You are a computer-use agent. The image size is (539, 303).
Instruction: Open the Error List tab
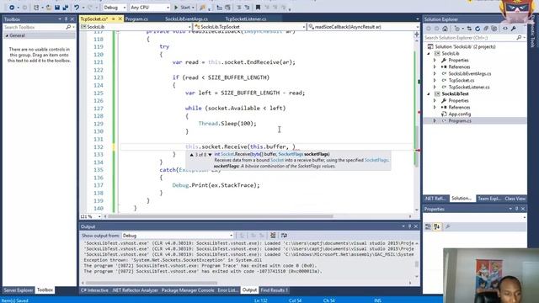pyautogui.click(x=228, y=290)
